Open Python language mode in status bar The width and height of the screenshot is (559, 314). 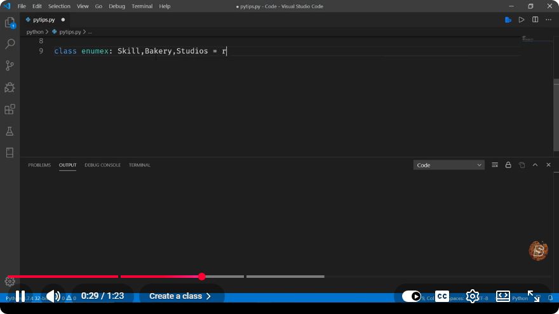520,298
